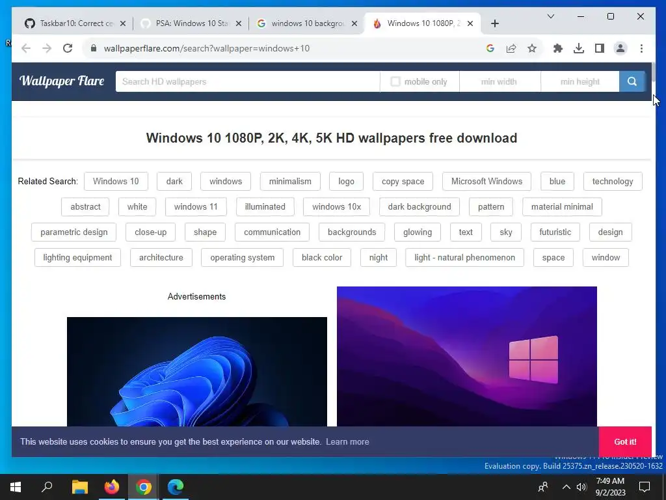The width and height of the screenshot is (666, 500).
Task: Open the Chrome profile avatar
Action: click(x=620, y=48)
